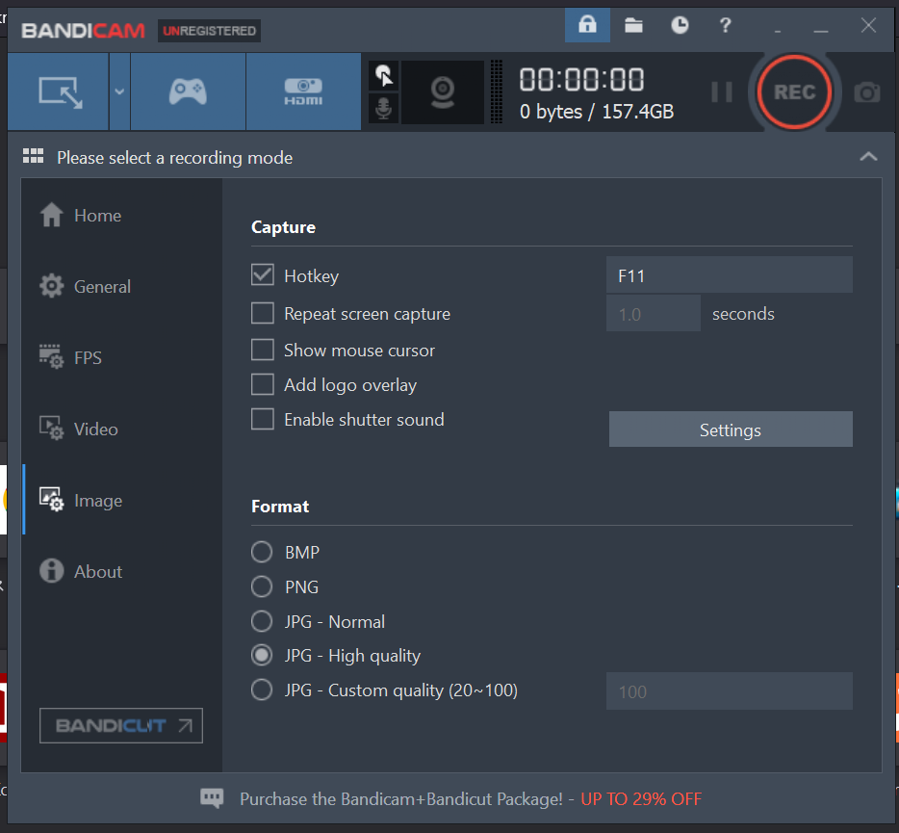Collapse the panel with the up chevron

[x=868, y=156]
